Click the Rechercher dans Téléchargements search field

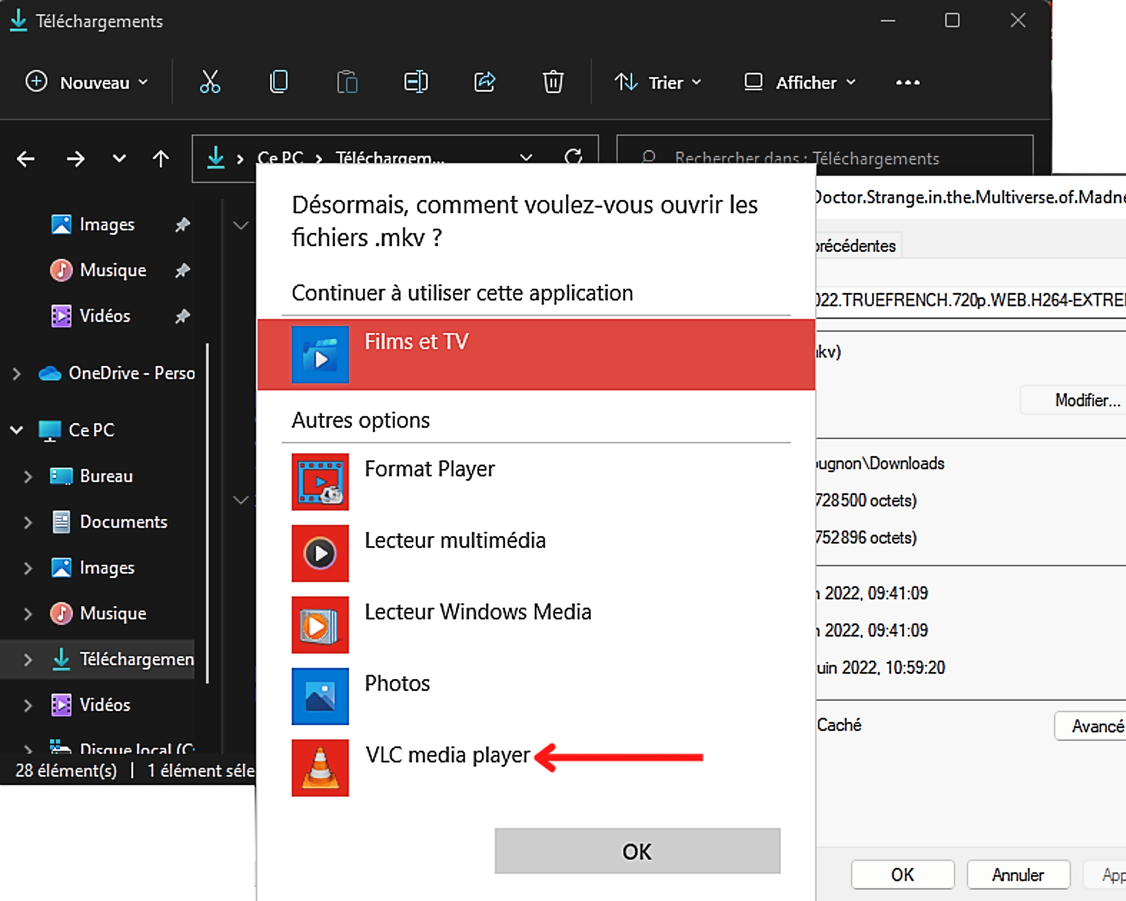pyautogui.click(x=825, y=156)
